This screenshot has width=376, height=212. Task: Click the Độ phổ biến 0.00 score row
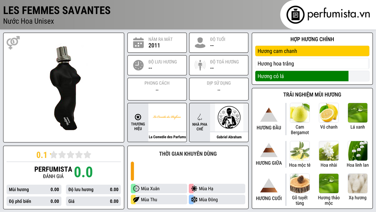coord(34,201)
